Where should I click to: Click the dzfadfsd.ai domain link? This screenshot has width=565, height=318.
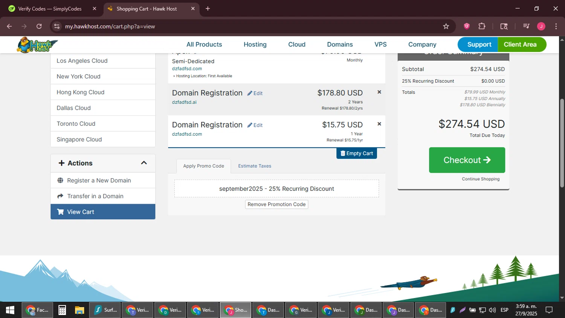tap(184, 102)
